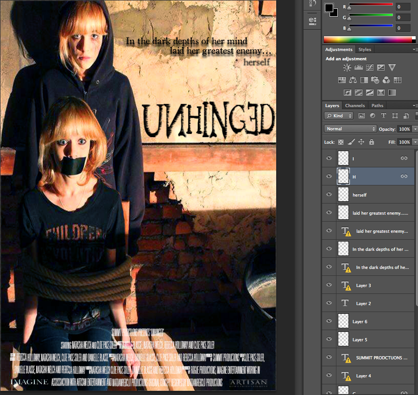Screen dimensions: 418x395
Task: Lock layer position
Action: click(361, 142)
